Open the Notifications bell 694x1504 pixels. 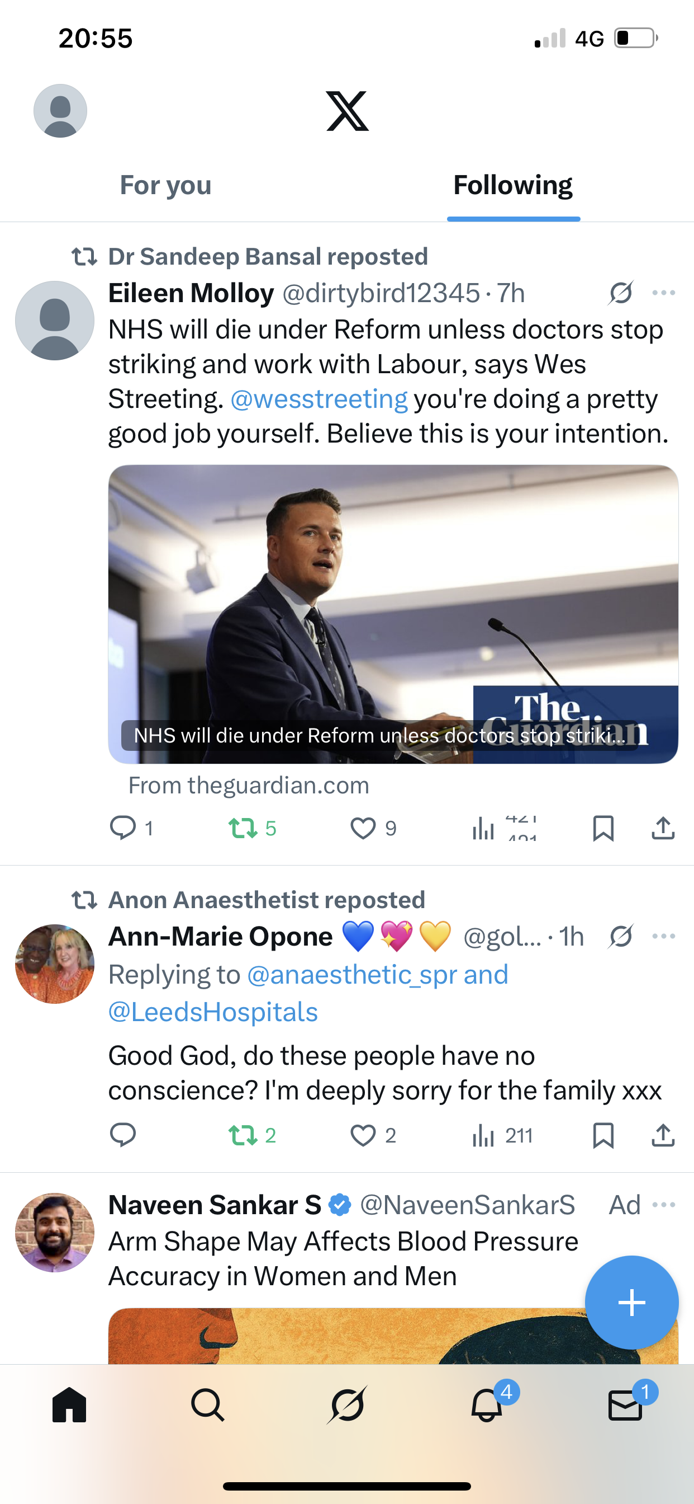[487, 1406]
